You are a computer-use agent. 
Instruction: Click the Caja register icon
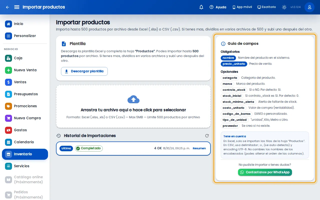point(8,58)
